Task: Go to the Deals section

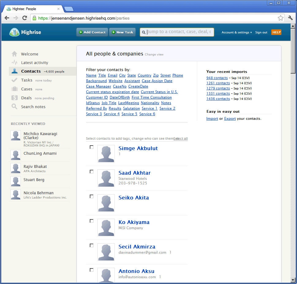Action: tap(26, 98)
